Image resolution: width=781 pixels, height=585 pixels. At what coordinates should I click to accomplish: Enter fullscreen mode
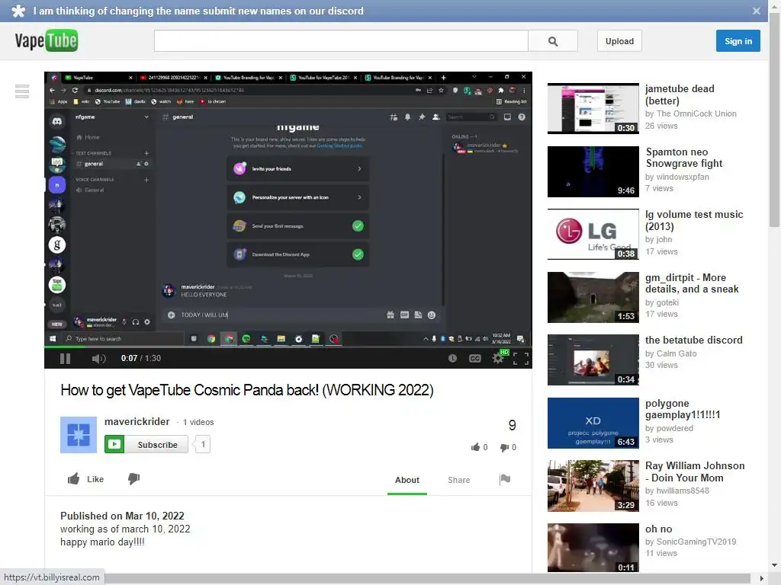pyautogui.click(x=520, y=358)
